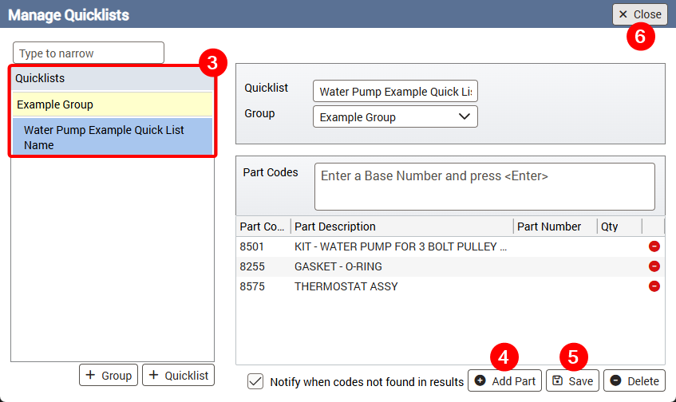This screenshot has width=676, height=402.
Task: Sort by Part Number column header
Action: (555, 227)
